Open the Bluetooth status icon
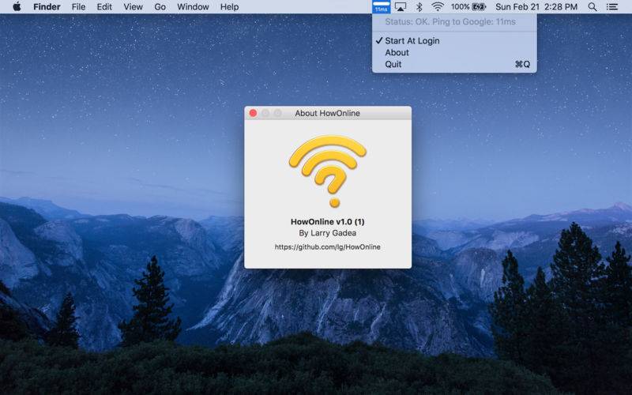Image resolution: width=632 pixels, height=395 pixels. (x=419, y=7)
